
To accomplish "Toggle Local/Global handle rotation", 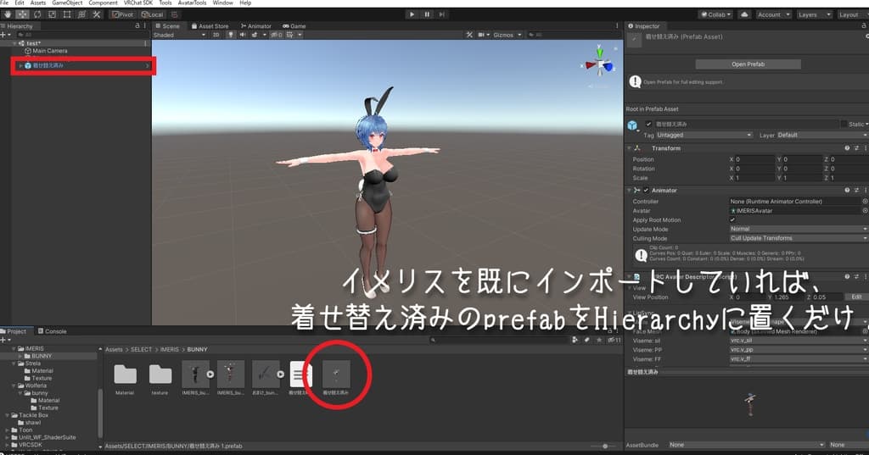I will 153,14.
